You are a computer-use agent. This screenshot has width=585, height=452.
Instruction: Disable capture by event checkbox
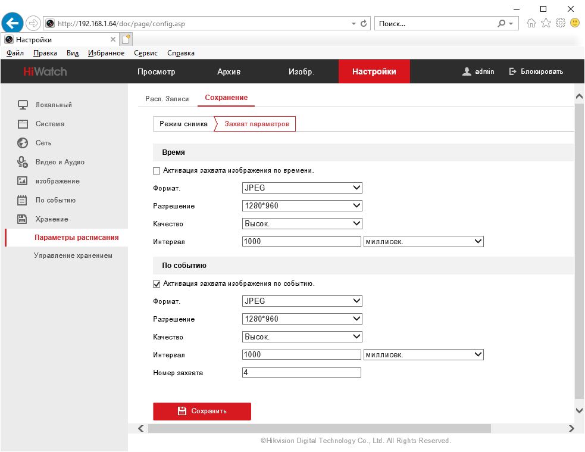point(157,284)
